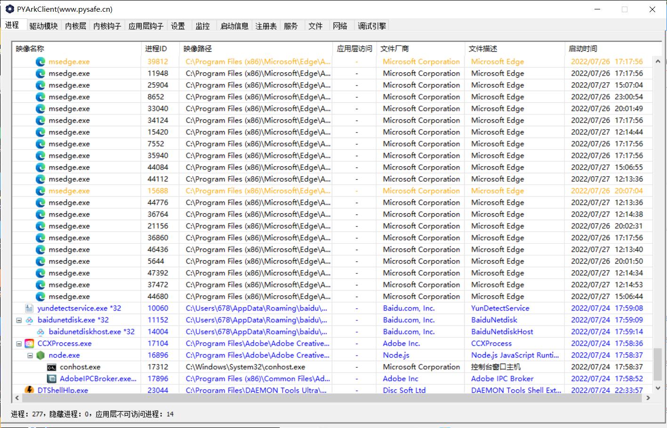Collapse the CCXProcess.exe process tree
This screenshot has height=428, width=667.
(x=19, y=343)
